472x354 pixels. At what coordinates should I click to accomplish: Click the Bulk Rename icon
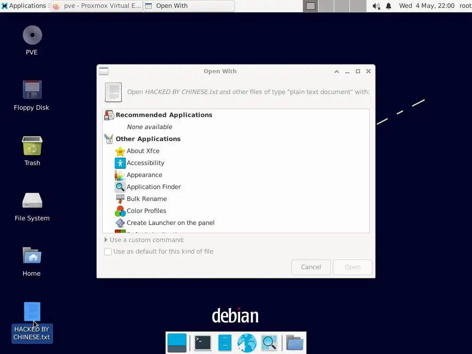click(x=120, y=199)
